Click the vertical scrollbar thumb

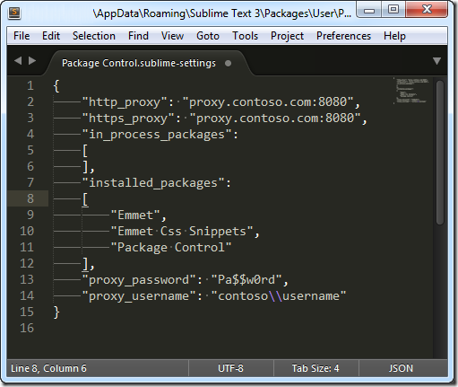[x=440, y=153]
